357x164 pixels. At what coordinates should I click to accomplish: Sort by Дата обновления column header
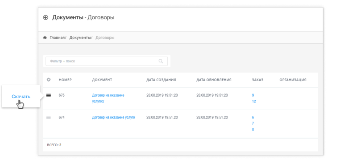pos(214,80)
